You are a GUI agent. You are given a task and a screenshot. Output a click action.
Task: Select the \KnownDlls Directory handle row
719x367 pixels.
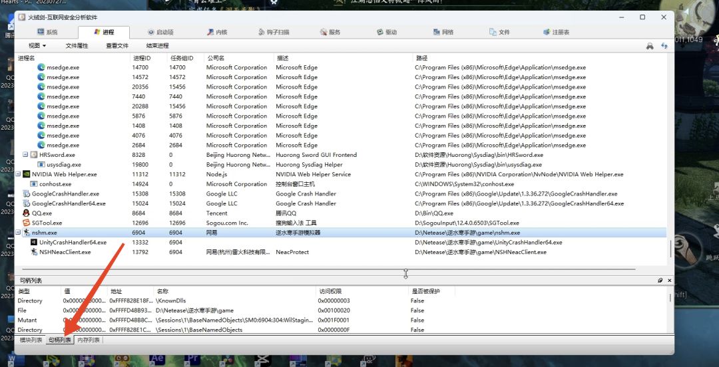341,301
